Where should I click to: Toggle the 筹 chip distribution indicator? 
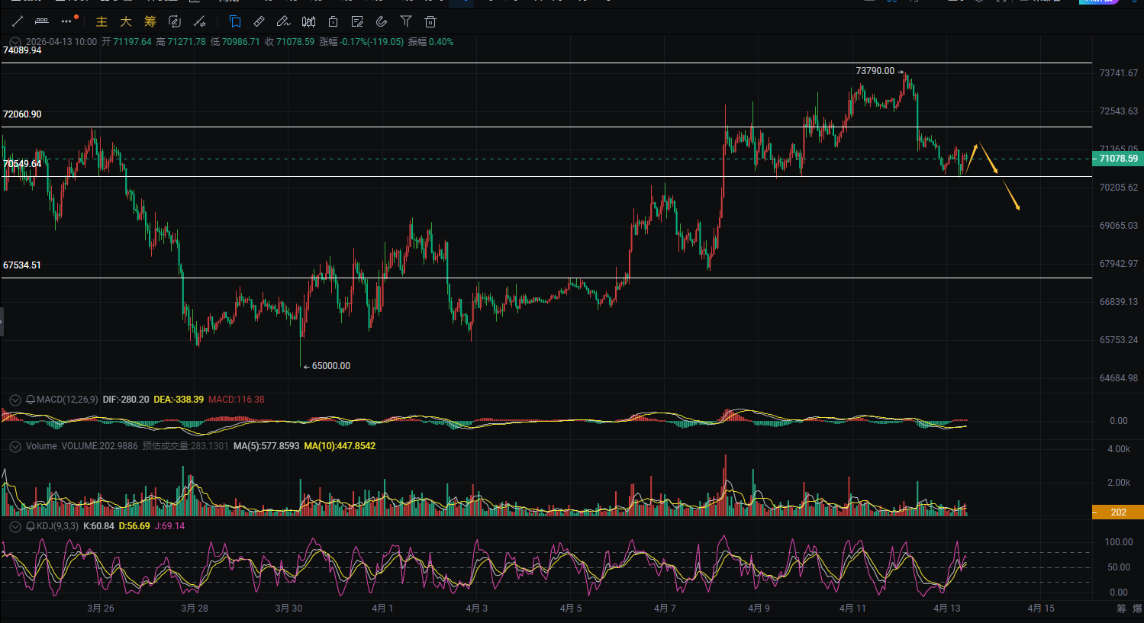click(x=150, y=21)
